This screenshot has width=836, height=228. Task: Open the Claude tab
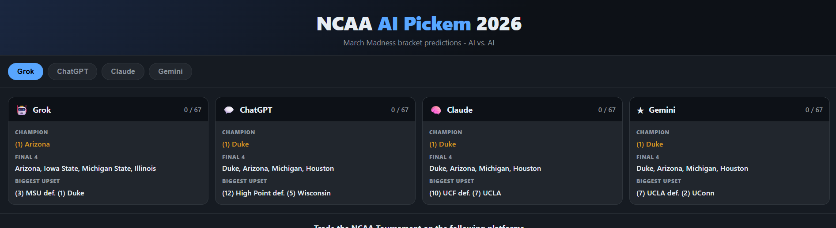pyautogui.click(x=123, y=71)
